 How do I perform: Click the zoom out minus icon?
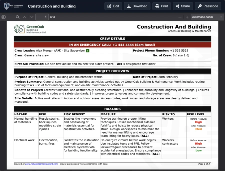180,17
